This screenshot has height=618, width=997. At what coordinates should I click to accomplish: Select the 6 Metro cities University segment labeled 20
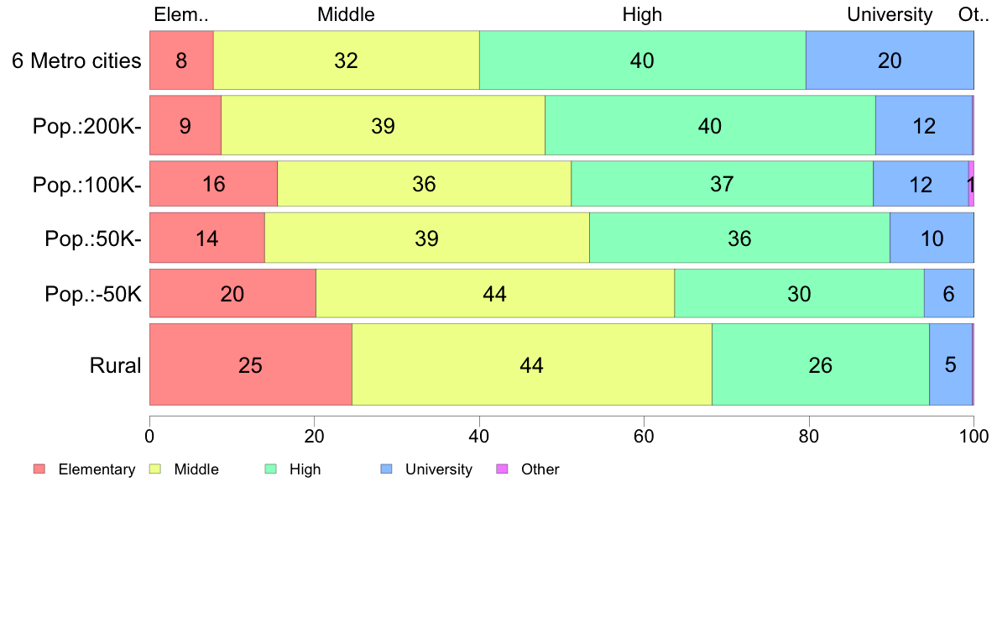click(890, 60)
